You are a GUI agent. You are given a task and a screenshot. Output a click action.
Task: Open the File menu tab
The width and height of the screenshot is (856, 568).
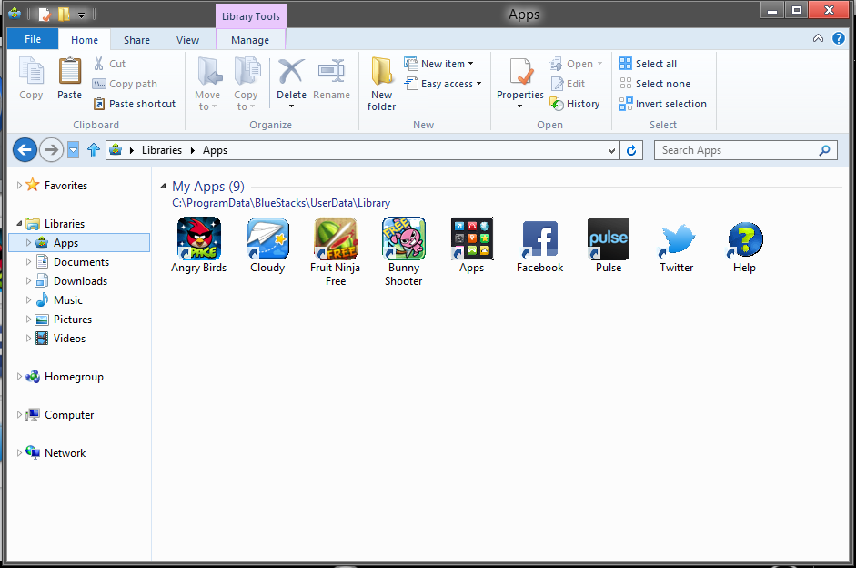pos(33,40)
